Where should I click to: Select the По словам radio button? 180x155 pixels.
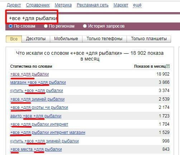tap(10, 26)
